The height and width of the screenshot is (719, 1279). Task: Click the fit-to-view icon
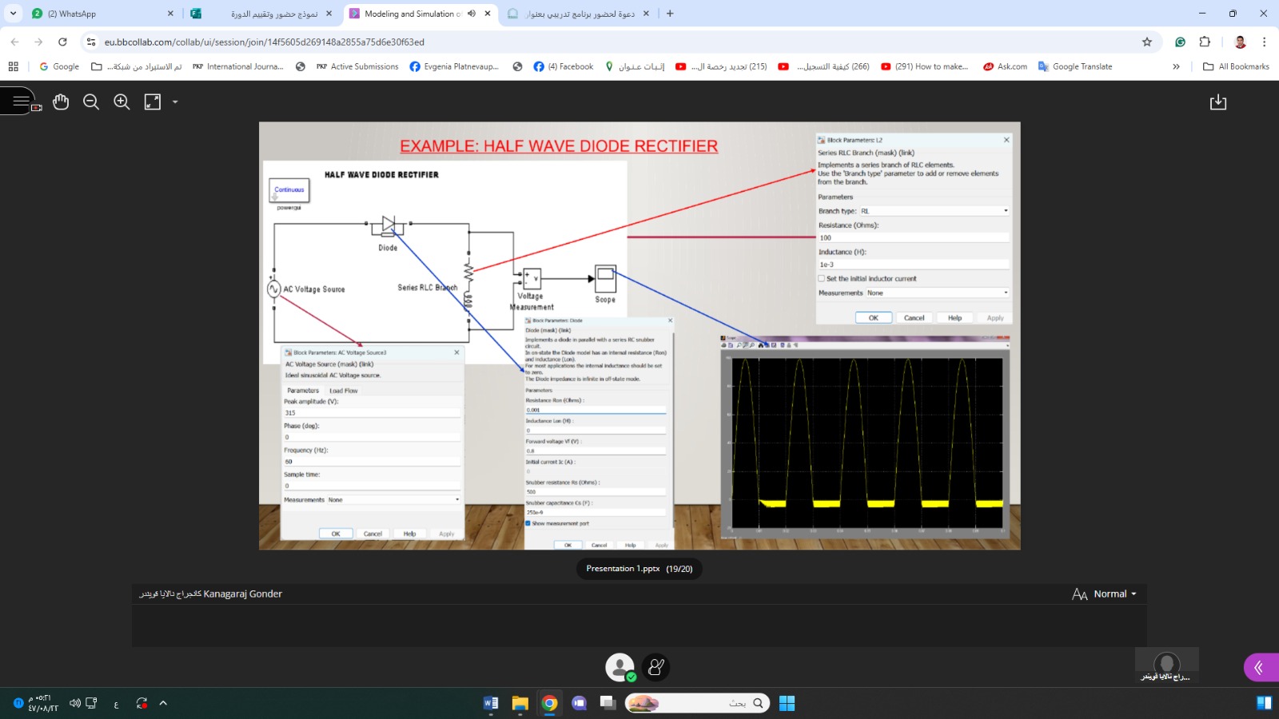tap(153, 101)
